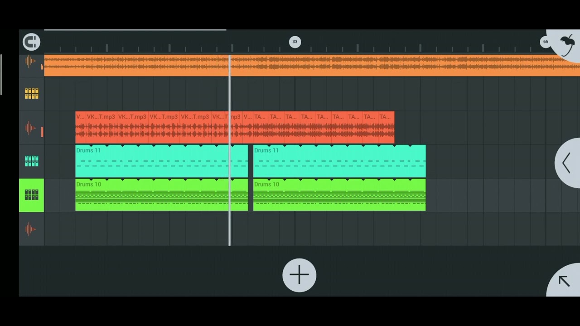Tap the diagonal arrow button in corner
This screenshot has height=326, width=580.
coord(564,281)
